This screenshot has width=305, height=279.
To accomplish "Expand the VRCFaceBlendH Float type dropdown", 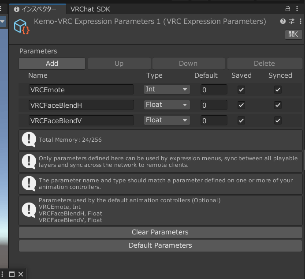I will point(167,105).
